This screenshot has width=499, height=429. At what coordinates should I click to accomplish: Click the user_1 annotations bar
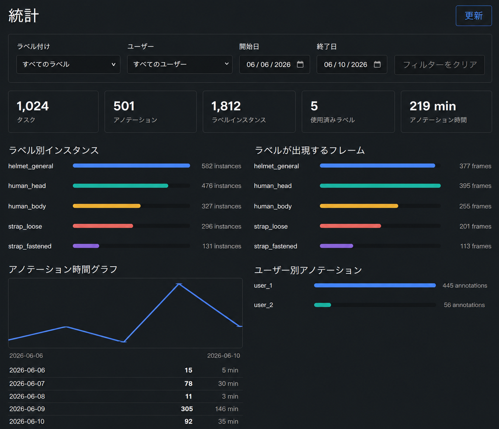(375, 285)
